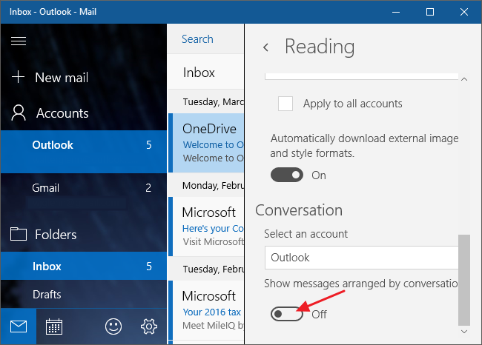Viewport: 482px width, 345px height.
Task: Click the plus icon for New mail
Action: (18, 77)
